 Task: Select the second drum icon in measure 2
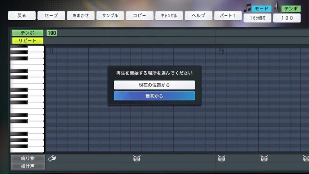coord(264,158)
